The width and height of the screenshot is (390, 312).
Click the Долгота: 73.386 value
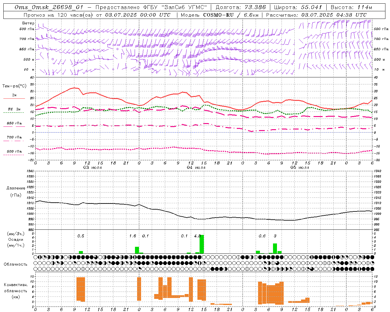pos(241,7)
